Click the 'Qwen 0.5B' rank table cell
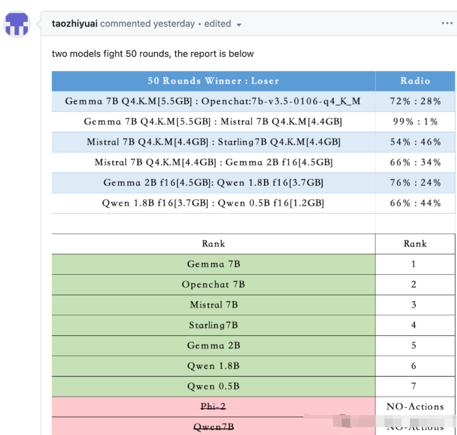Screen dimensions: 457x435 click(x=214, y=387)
